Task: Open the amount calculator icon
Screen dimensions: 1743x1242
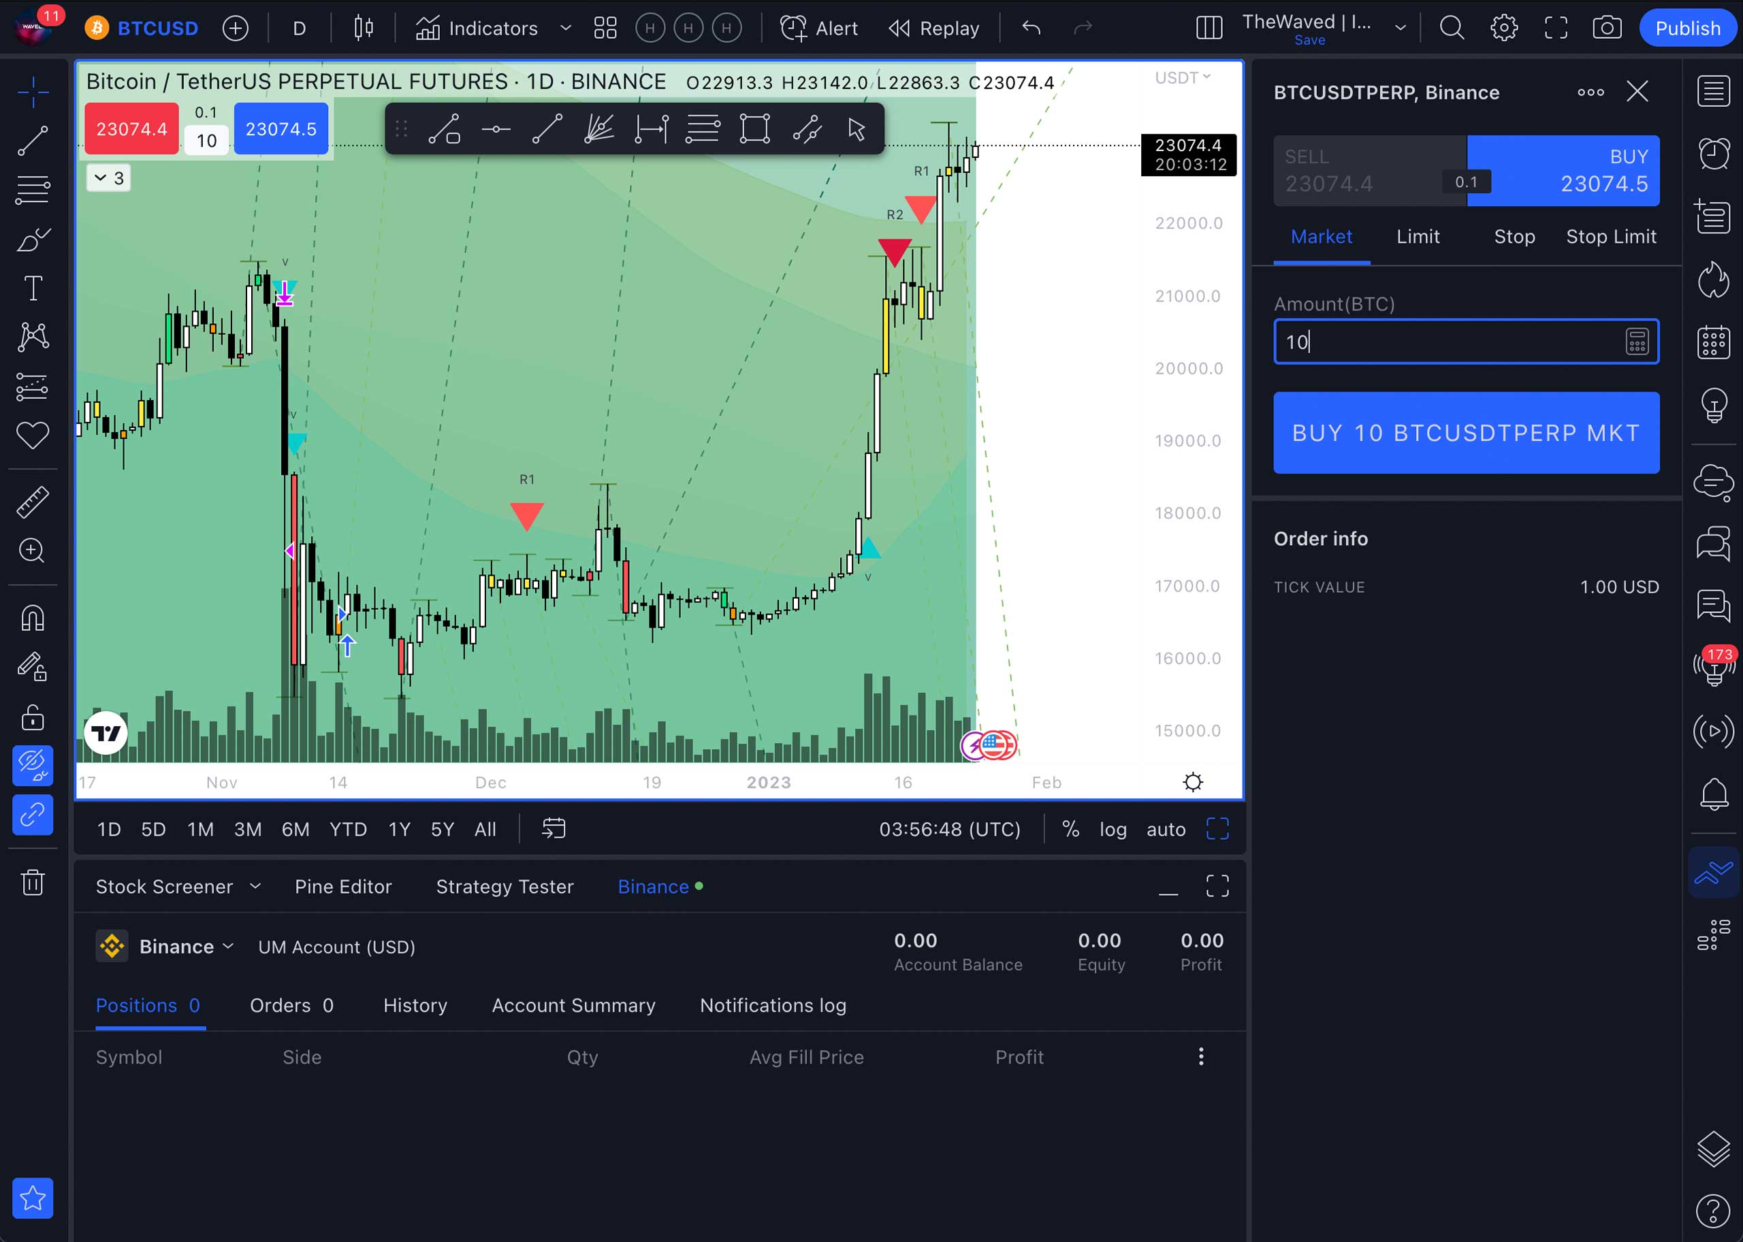Action: (x=1637, y=342)
